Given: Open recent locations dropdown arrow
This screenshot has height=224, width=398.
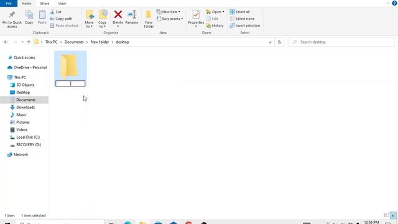Looking at the screenshot, I should (x=22, y=42).
